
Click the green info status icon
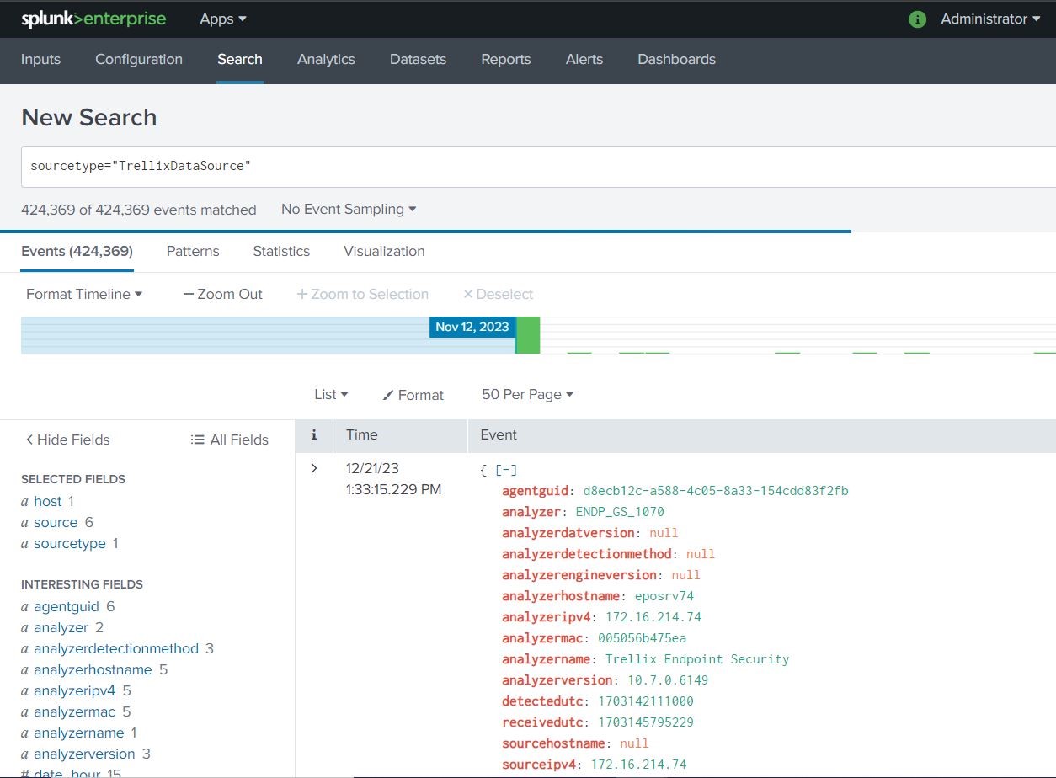[918, 19]
